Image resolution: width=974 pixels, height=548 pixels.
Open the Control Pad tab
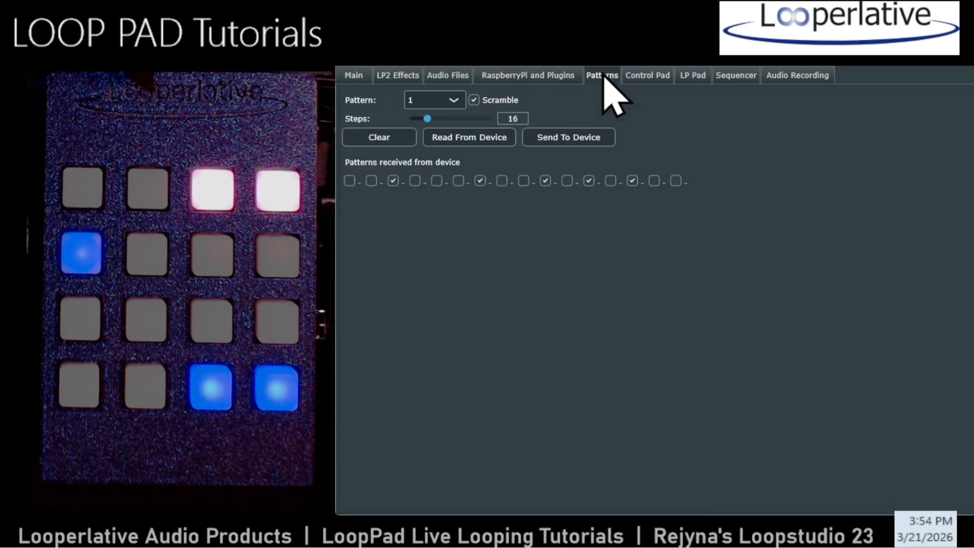(648, 76)
